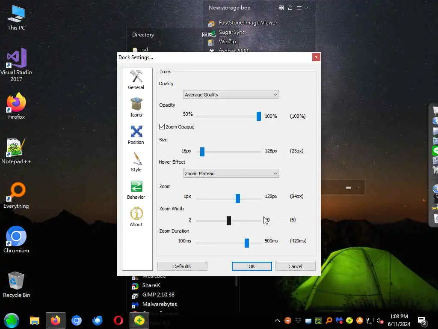The height and width of the screenshot is (329, 438).
Task: Click the Directory box title
Action: (x=143, y=35)
